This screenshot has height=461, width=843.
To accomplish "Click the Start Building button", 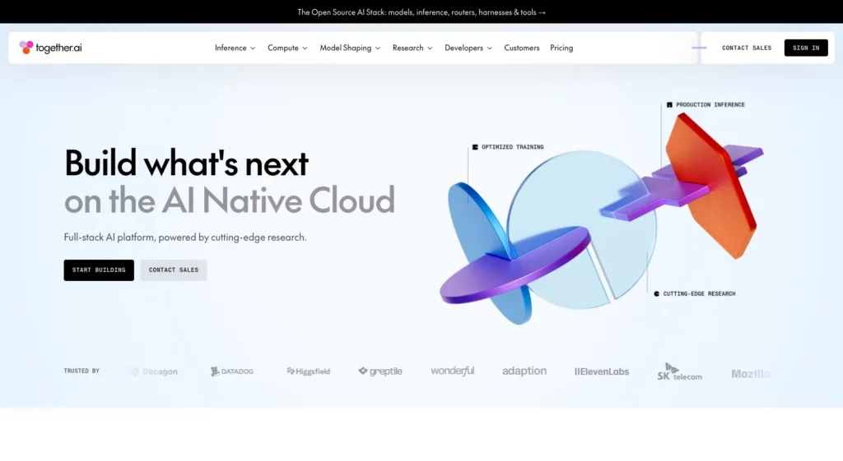I will [x=99, y=270].
